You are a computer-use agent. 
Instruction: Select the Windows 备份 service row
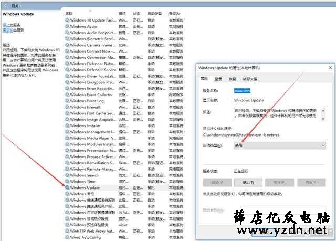[x=124, y=194]
